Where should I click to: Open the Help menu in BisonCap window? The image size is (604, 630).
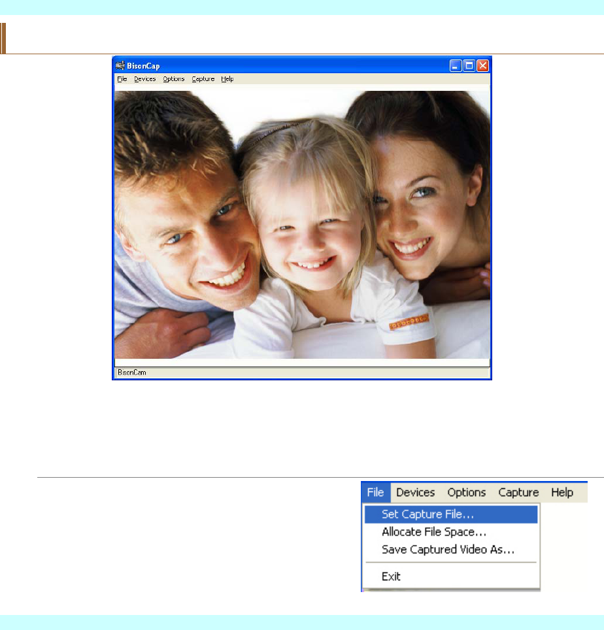tap(227, 79)
